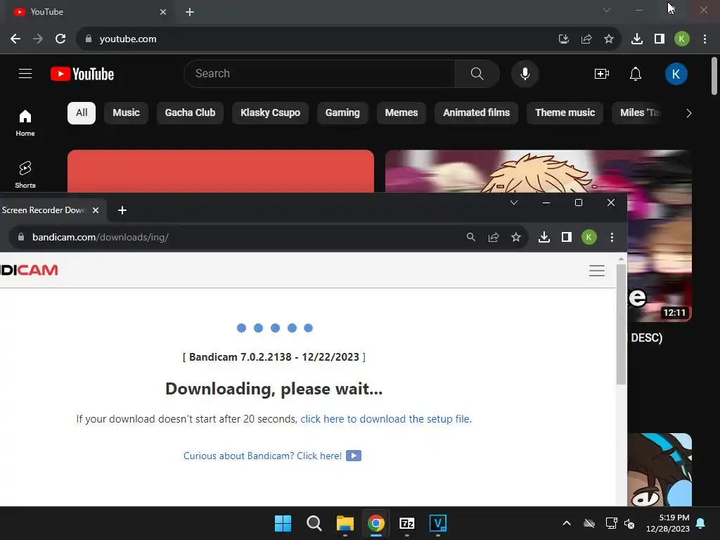
Task: Select the Gacha Club filter chip
Action: (x=190, y=113)
